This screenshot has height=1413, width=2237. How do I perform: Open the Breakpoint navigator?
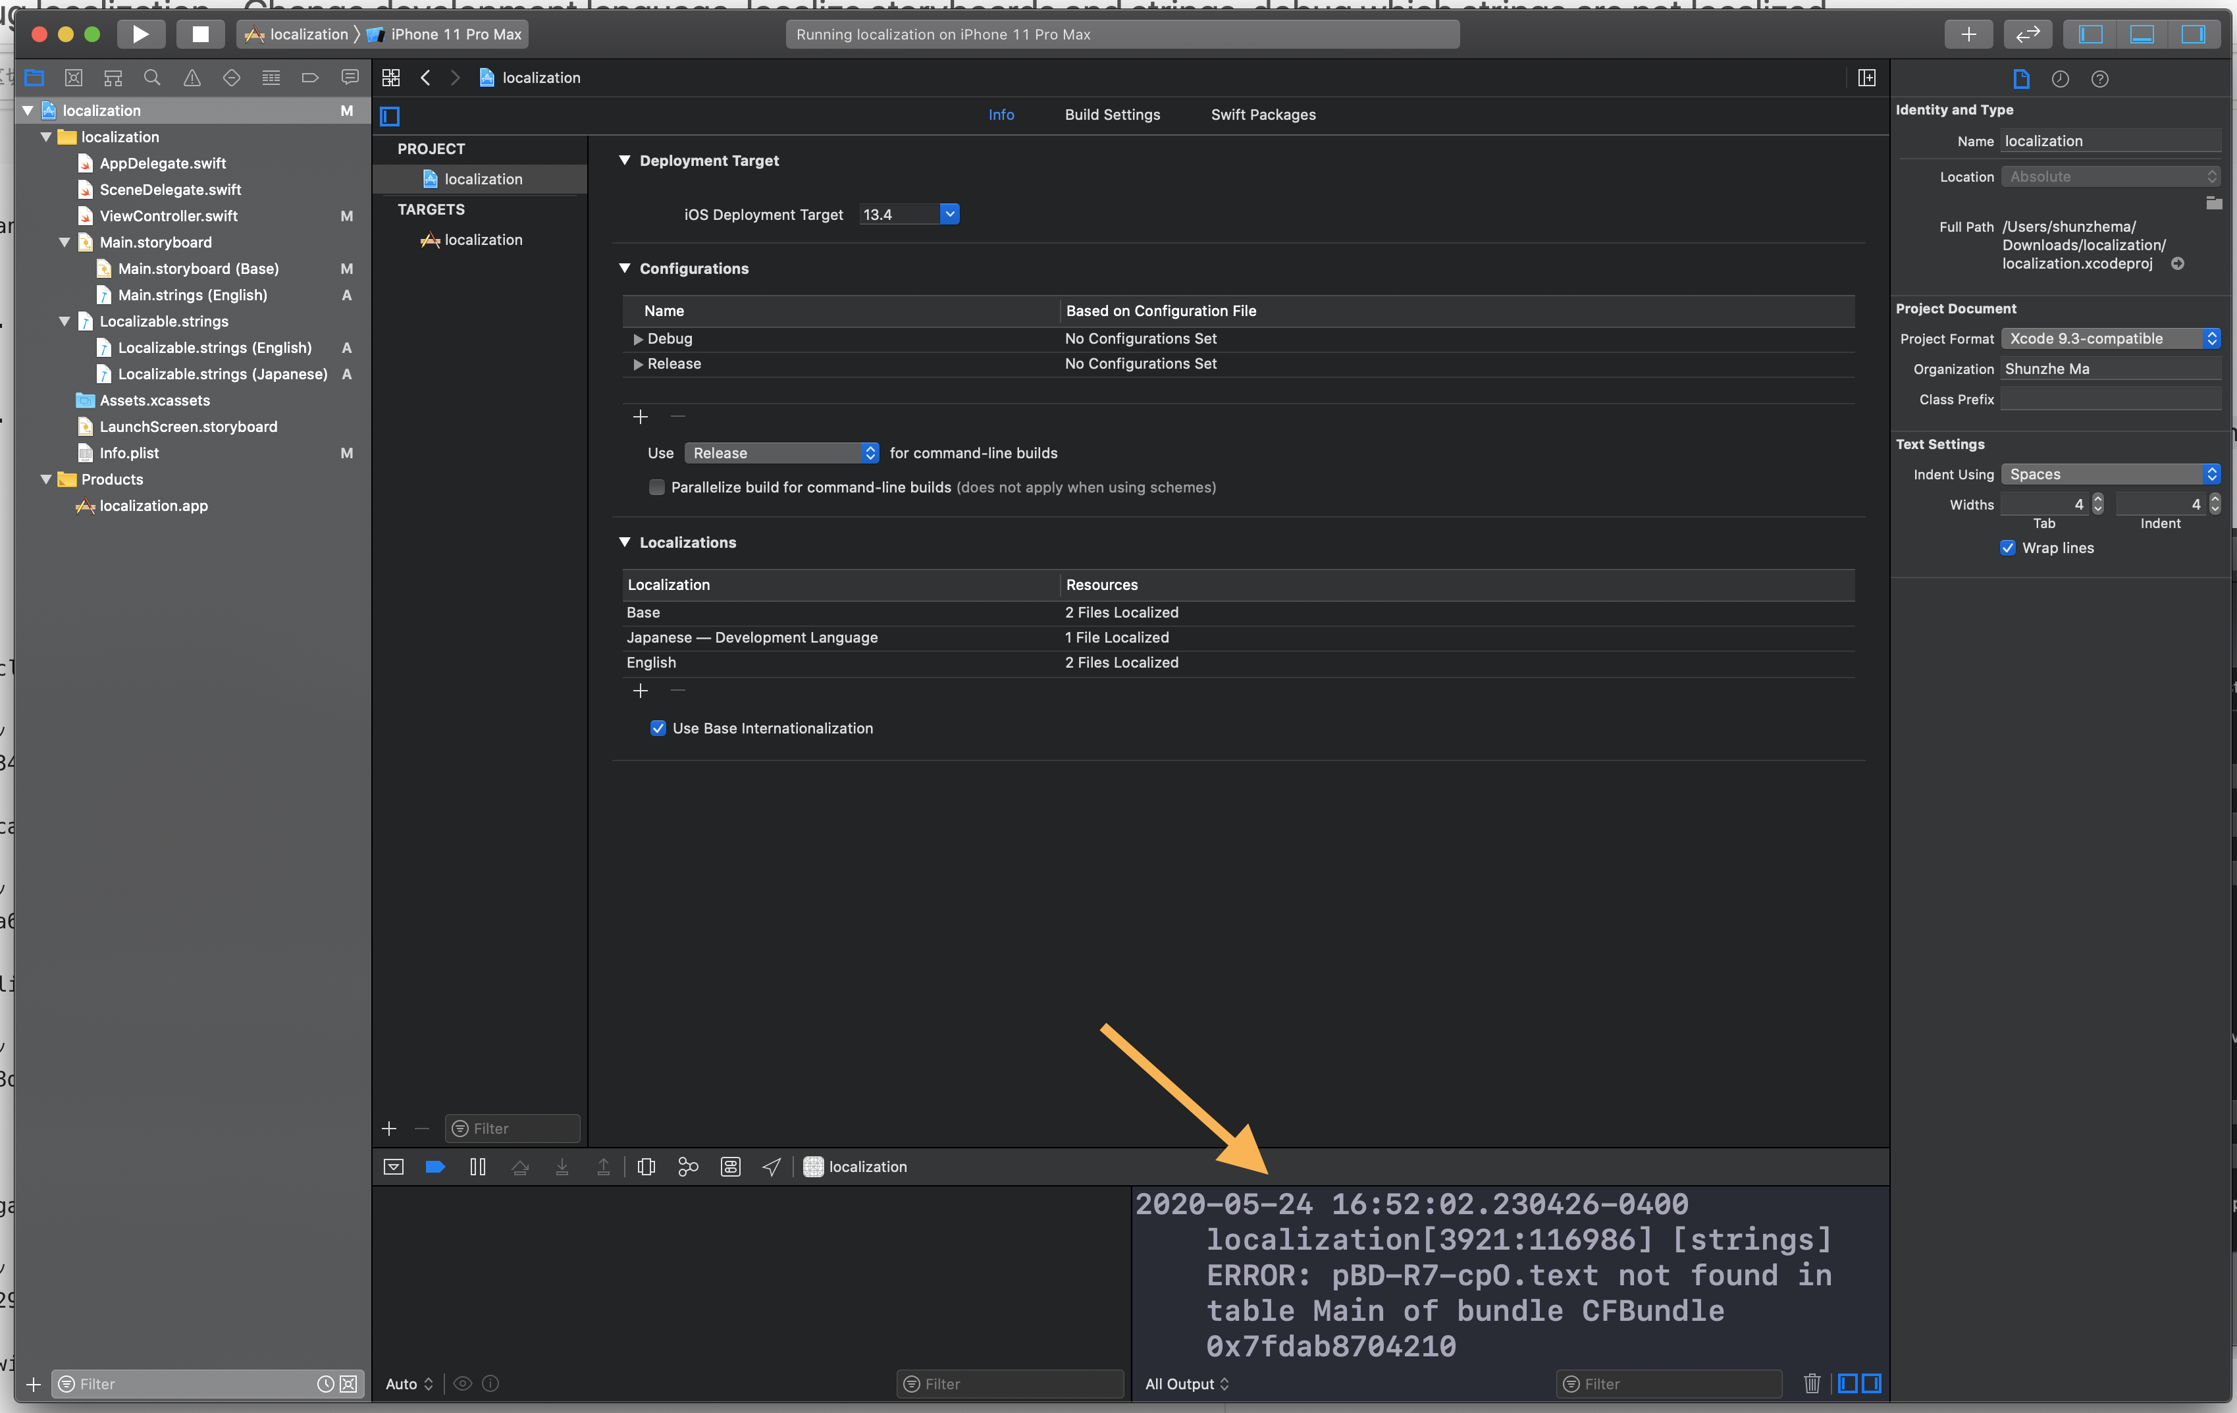tap(310, 78)
